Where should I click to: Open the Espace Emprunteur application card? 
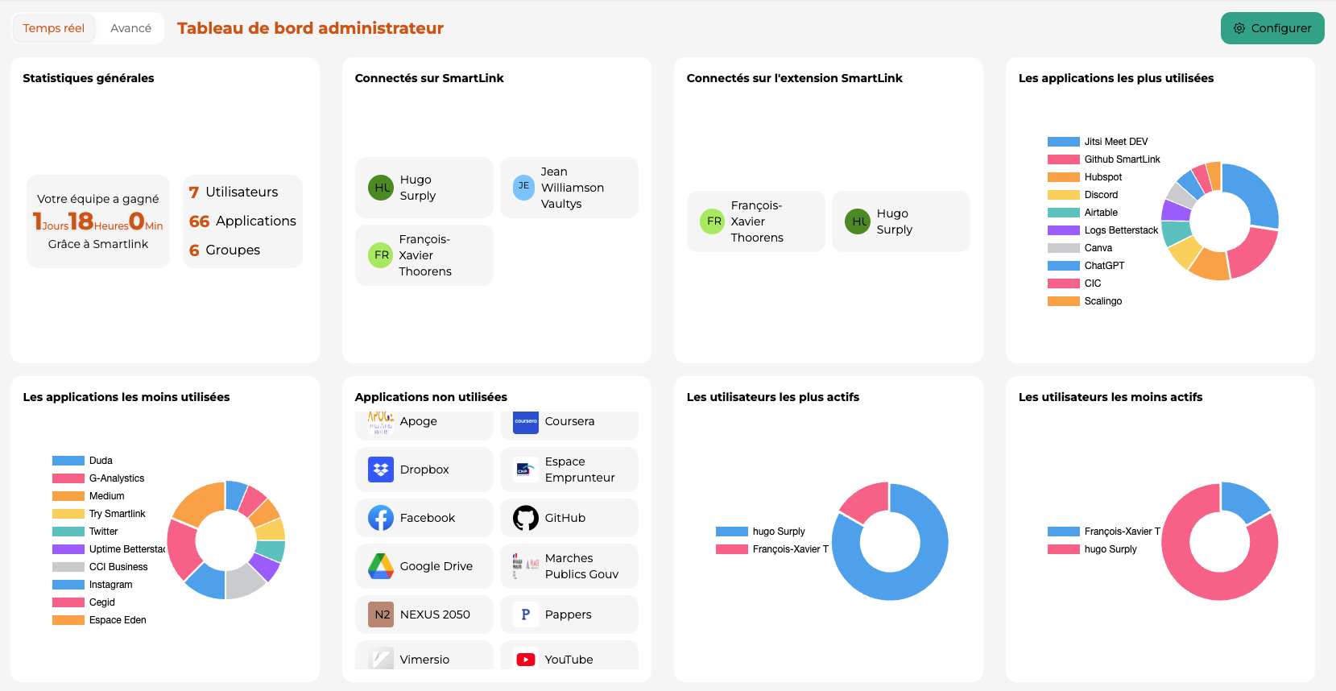(569, 470)
